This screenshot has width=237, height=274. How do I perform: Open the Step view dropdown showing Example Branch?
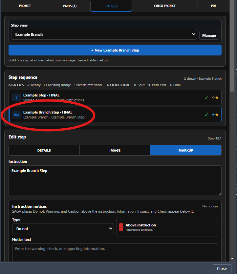pyautogui.click(x=104, y=34)
